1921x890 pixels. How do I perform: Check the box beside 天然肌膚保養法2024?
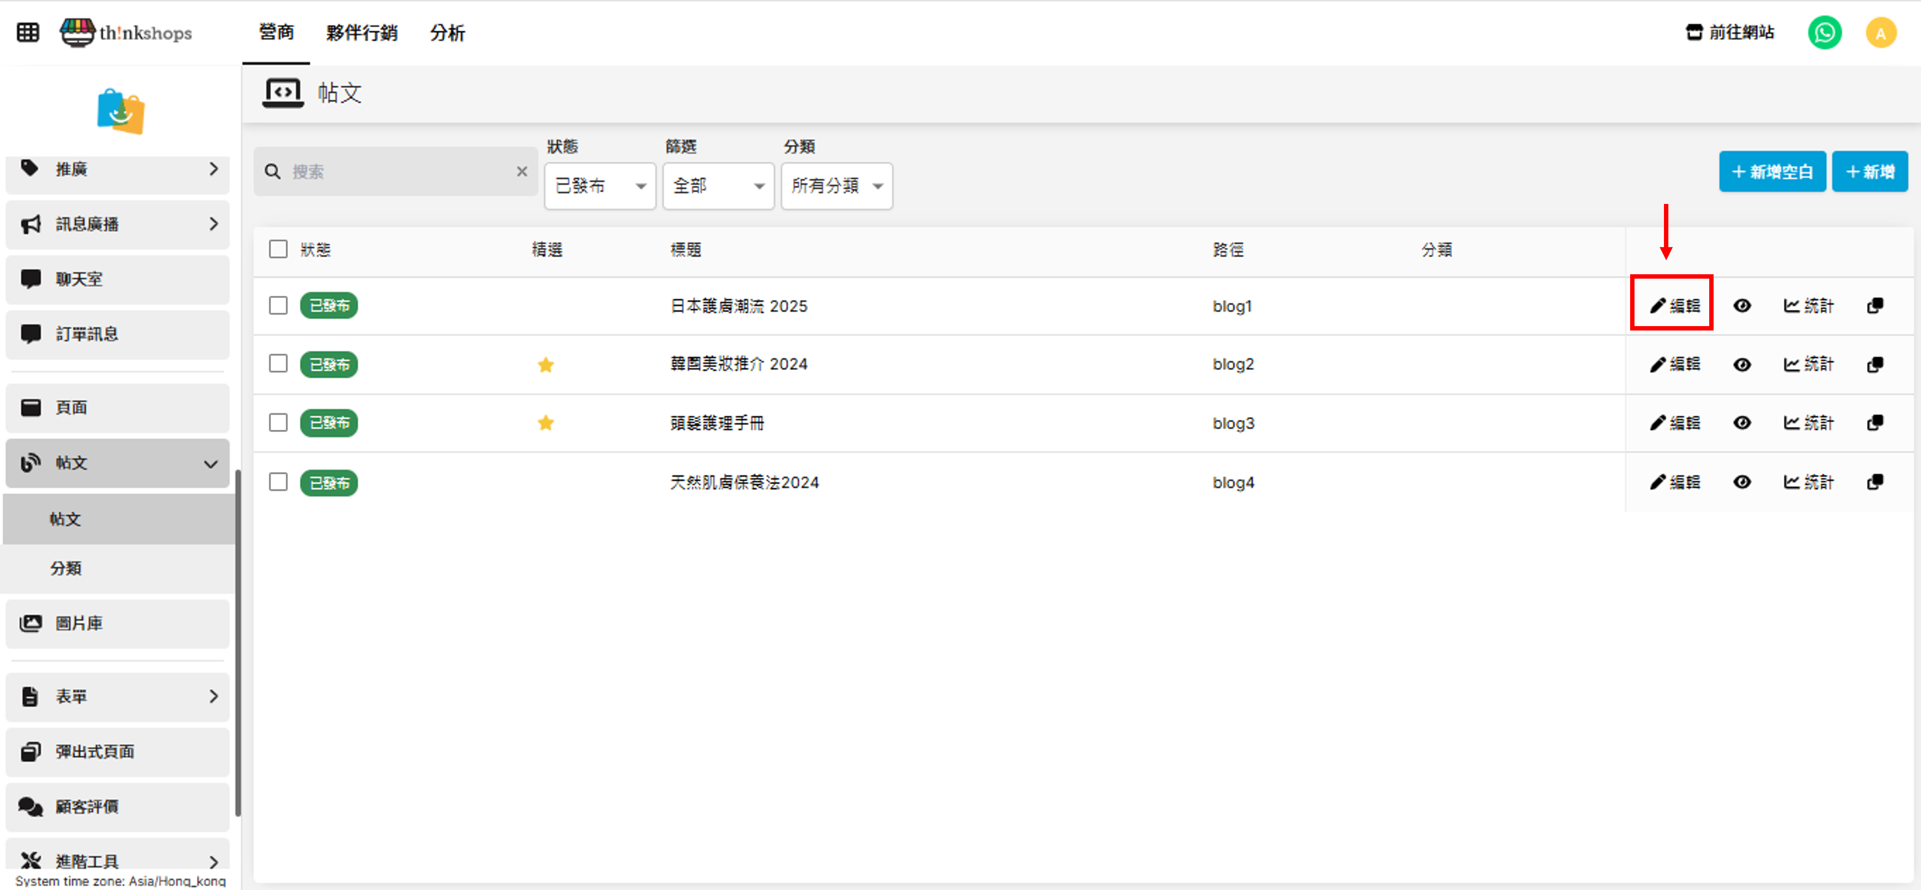(278, 483)
